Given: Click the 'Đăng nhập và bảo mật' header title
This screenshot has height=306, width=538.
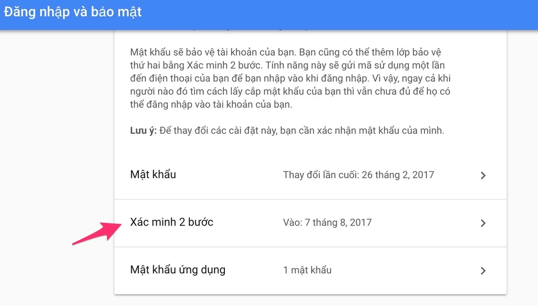Looking at the screenshot, I should 73,12.
